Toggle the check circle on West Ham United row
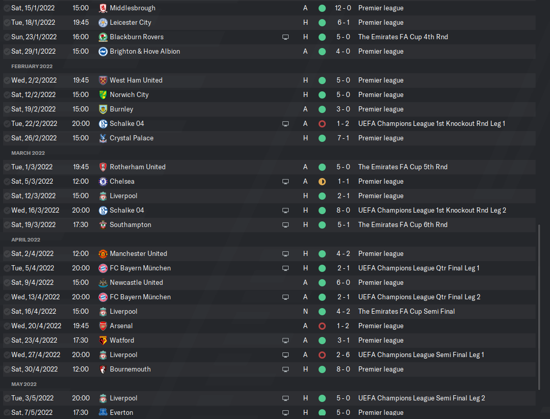This screenshot has height=419, width=550. point(6,80)
